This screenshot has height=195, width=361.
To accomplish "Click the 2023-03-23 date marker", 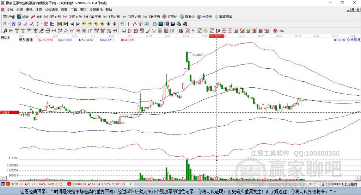I will tap(216, 36).
